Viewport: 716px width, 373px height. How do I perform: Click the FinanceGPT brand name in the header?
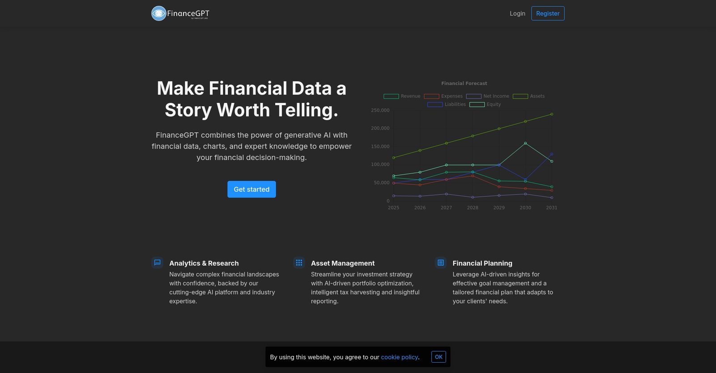click(188, 13)
